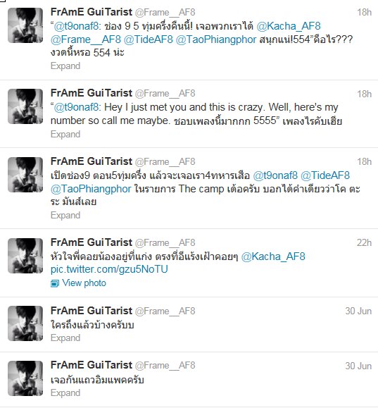
Task: Expand the bottom 30 Jun tweet
Action: 65,392
